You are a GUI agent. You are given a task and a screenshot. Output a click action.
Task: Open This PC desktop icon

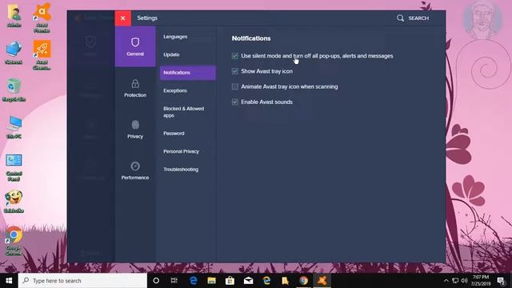14,127
